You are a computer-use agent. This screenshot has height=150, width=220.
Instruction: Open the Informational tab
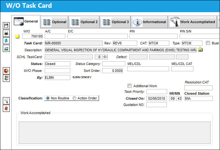[x=149, y=22]
